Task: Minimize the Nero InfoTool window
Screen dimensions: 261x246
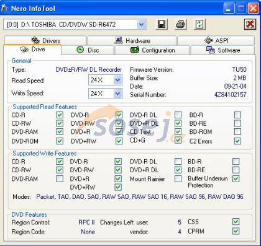Action: point(229,9)
